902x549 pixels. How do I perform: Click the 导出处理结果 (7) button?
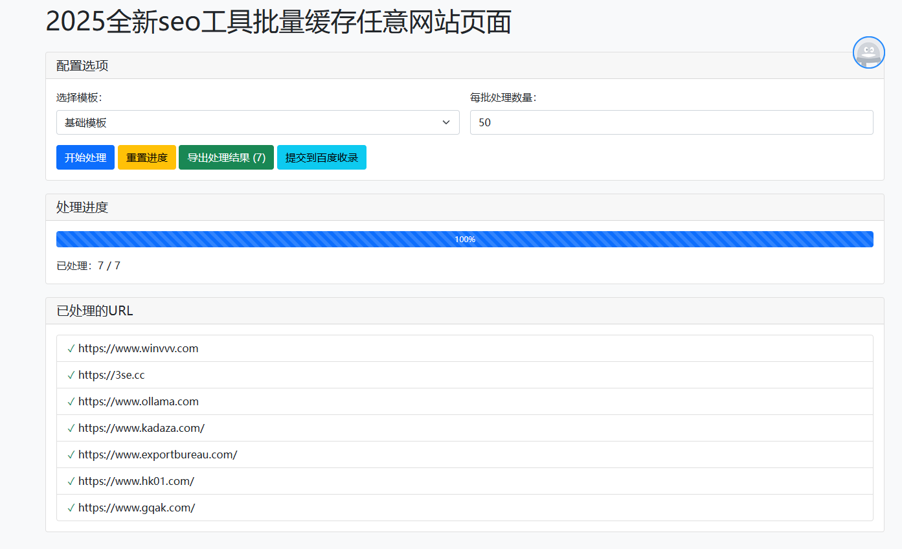click(x=226, y=157)
